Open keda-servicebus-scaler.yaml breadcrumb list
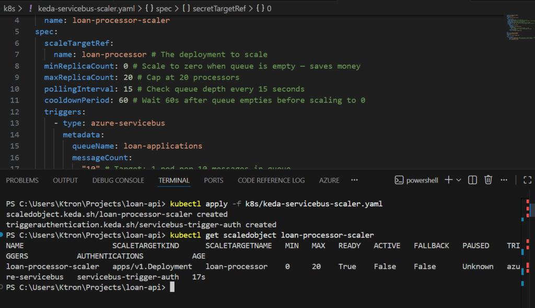The height and width of the screenshot is (308, 535). (84, 8)
